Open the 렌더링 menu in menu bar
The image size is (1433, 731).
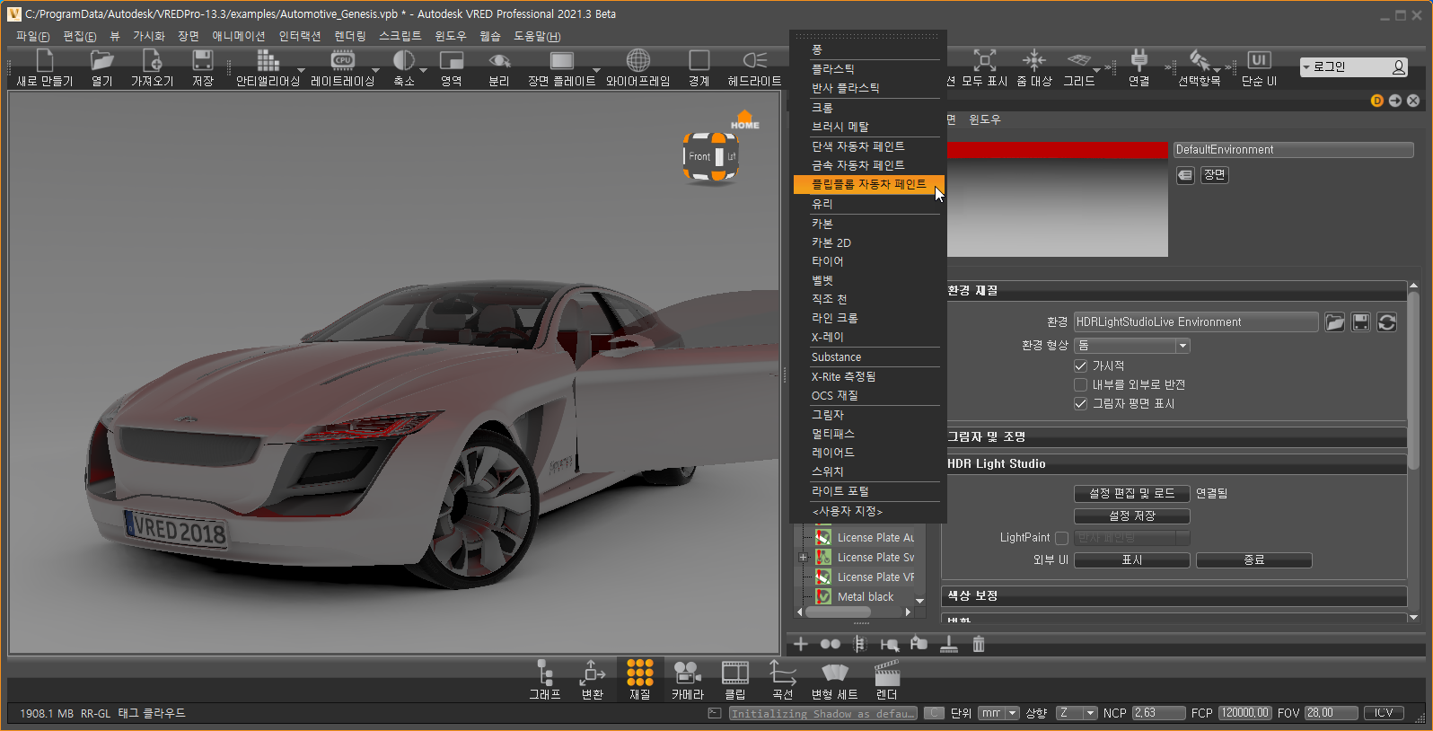[349, 36]
